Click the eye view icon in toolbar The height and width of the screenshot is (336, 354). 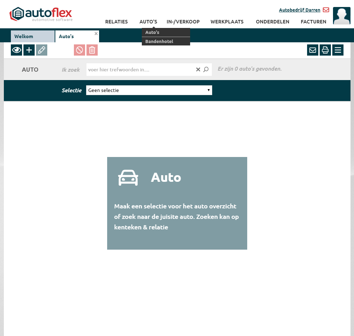(x=16, y=50)
